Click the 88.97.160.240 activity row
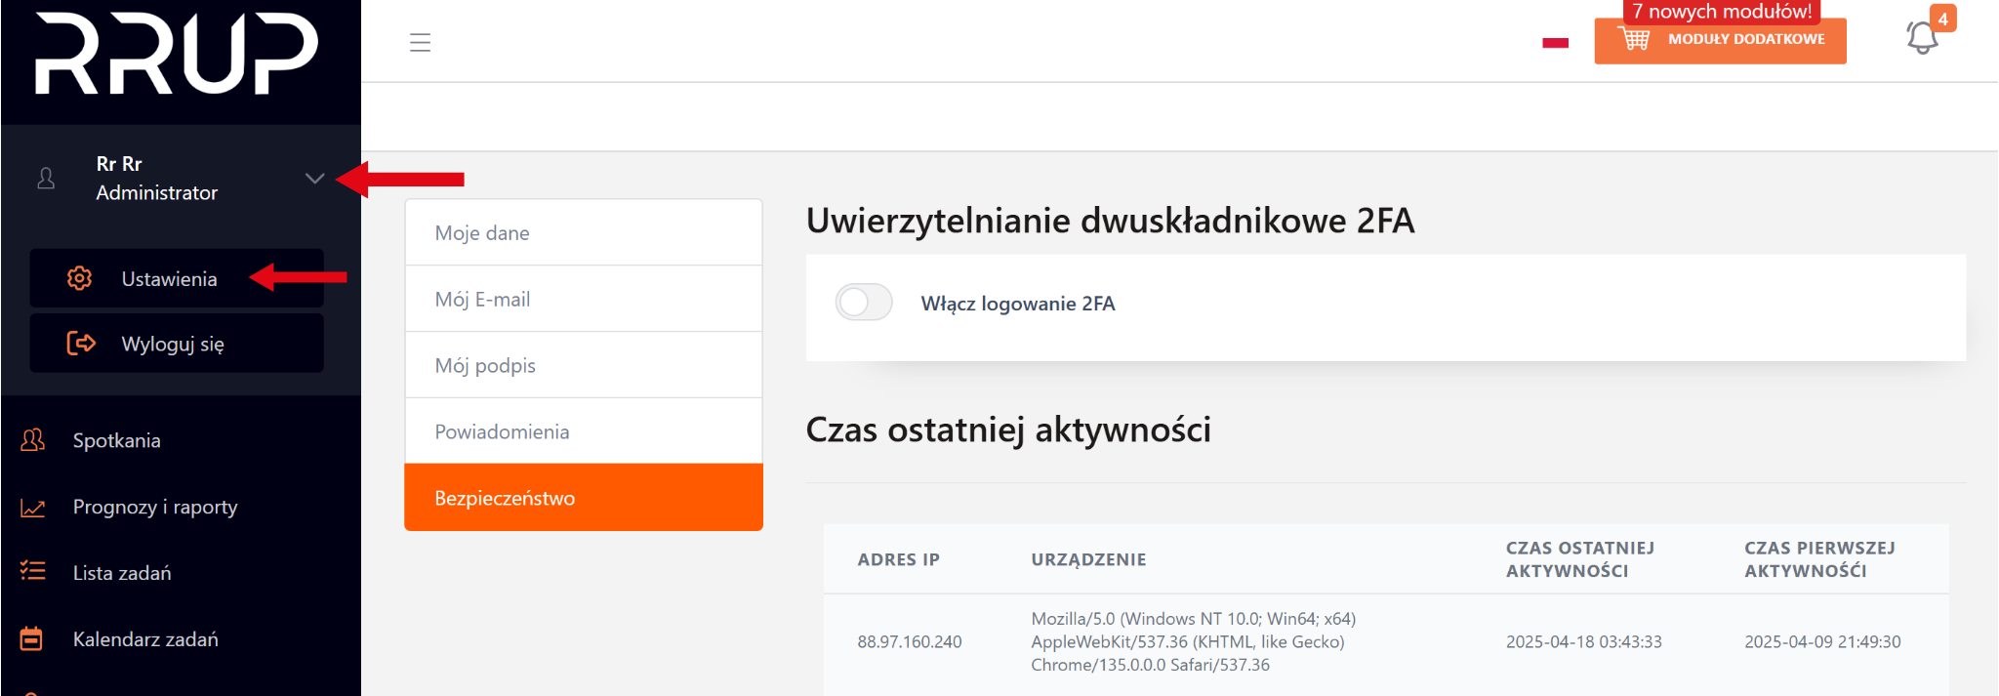 [1384, 641]
